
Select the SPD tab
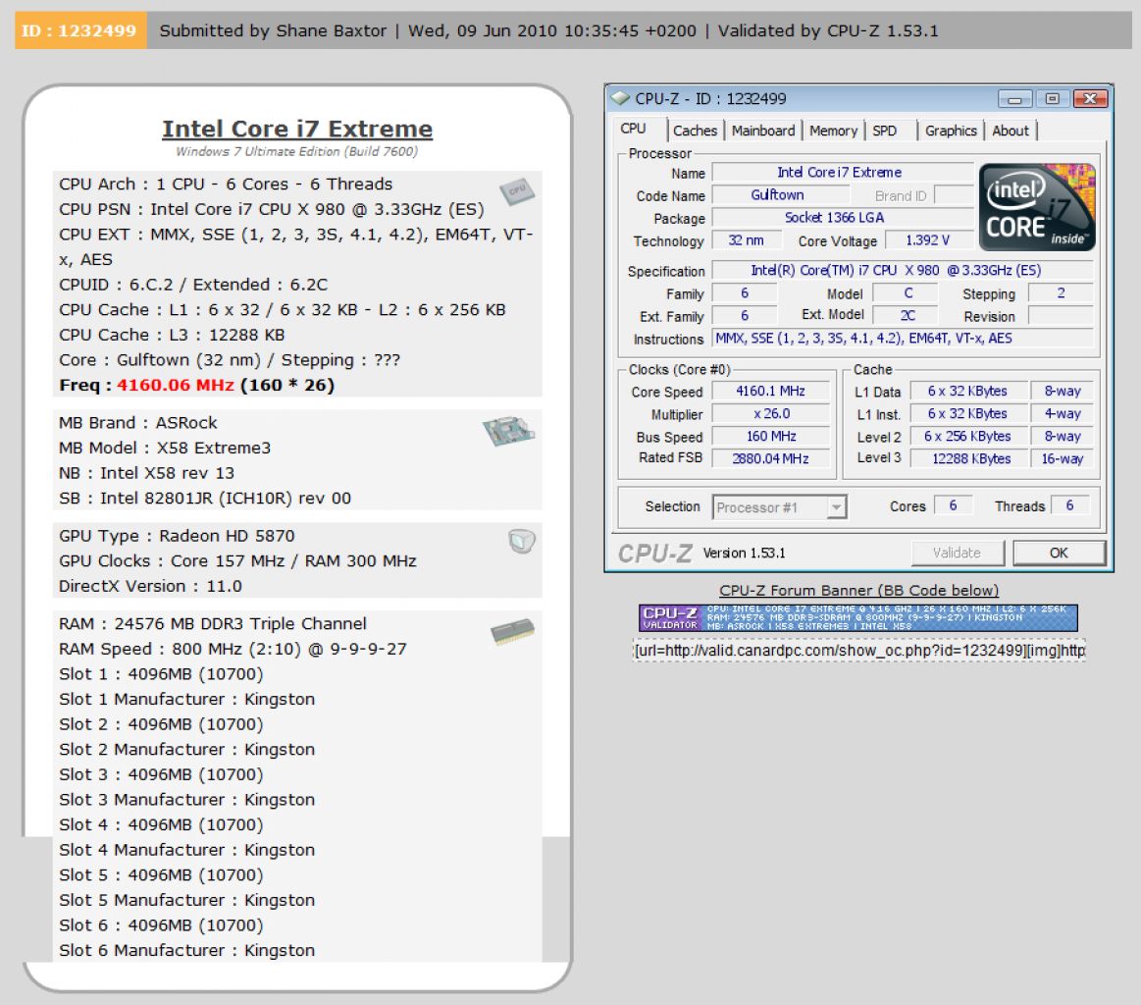coord(885,131)
